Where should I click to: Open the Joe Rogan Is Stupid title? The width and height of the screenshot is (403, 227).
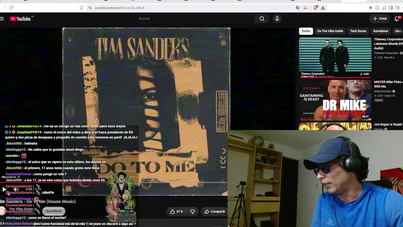(x=388, y=125)
